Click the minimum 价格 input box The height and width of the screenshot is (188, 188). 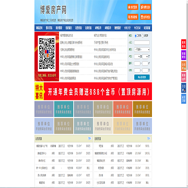[x=137, y=70]
